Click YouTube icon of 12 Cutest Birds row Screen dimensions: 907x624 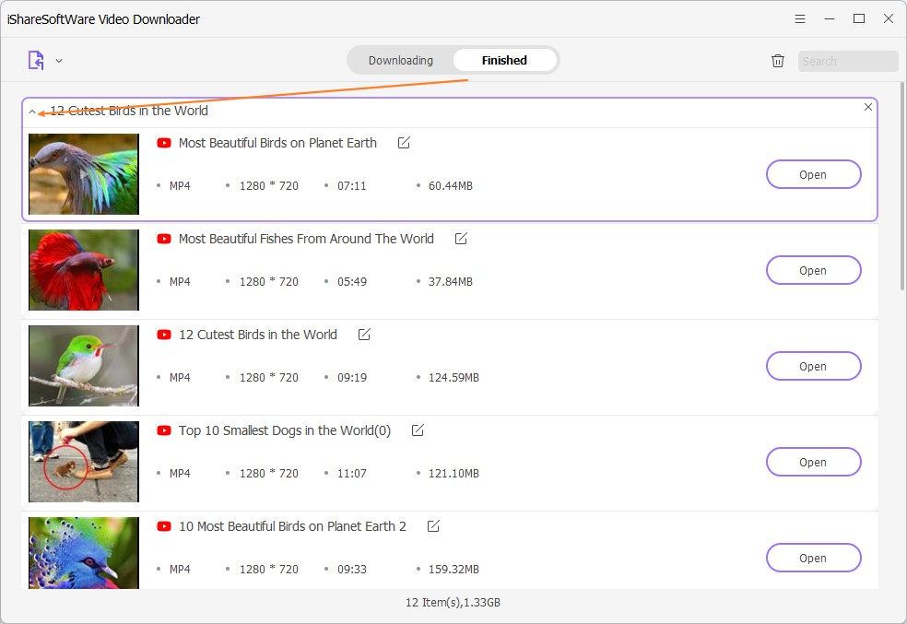pos(164,335)
